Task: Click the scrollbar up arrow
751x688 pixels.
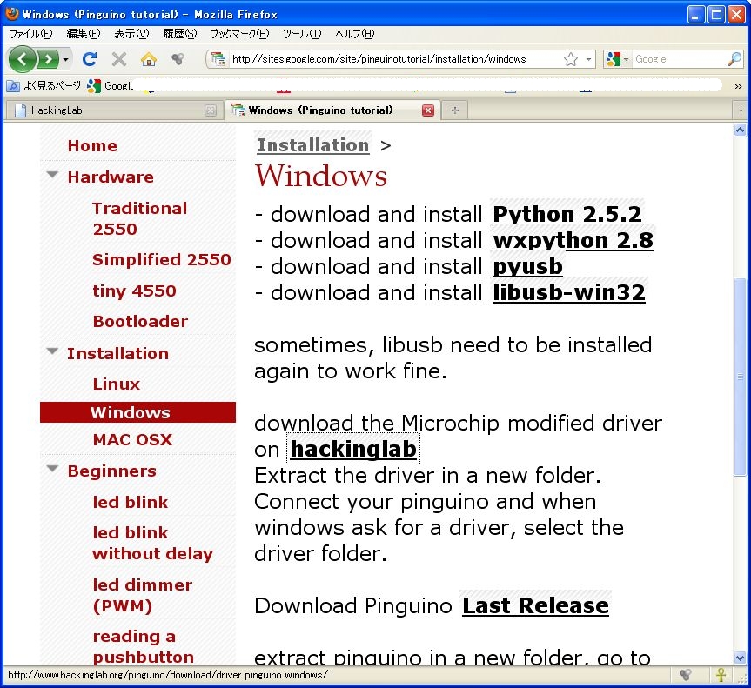Action: (740, 130)
